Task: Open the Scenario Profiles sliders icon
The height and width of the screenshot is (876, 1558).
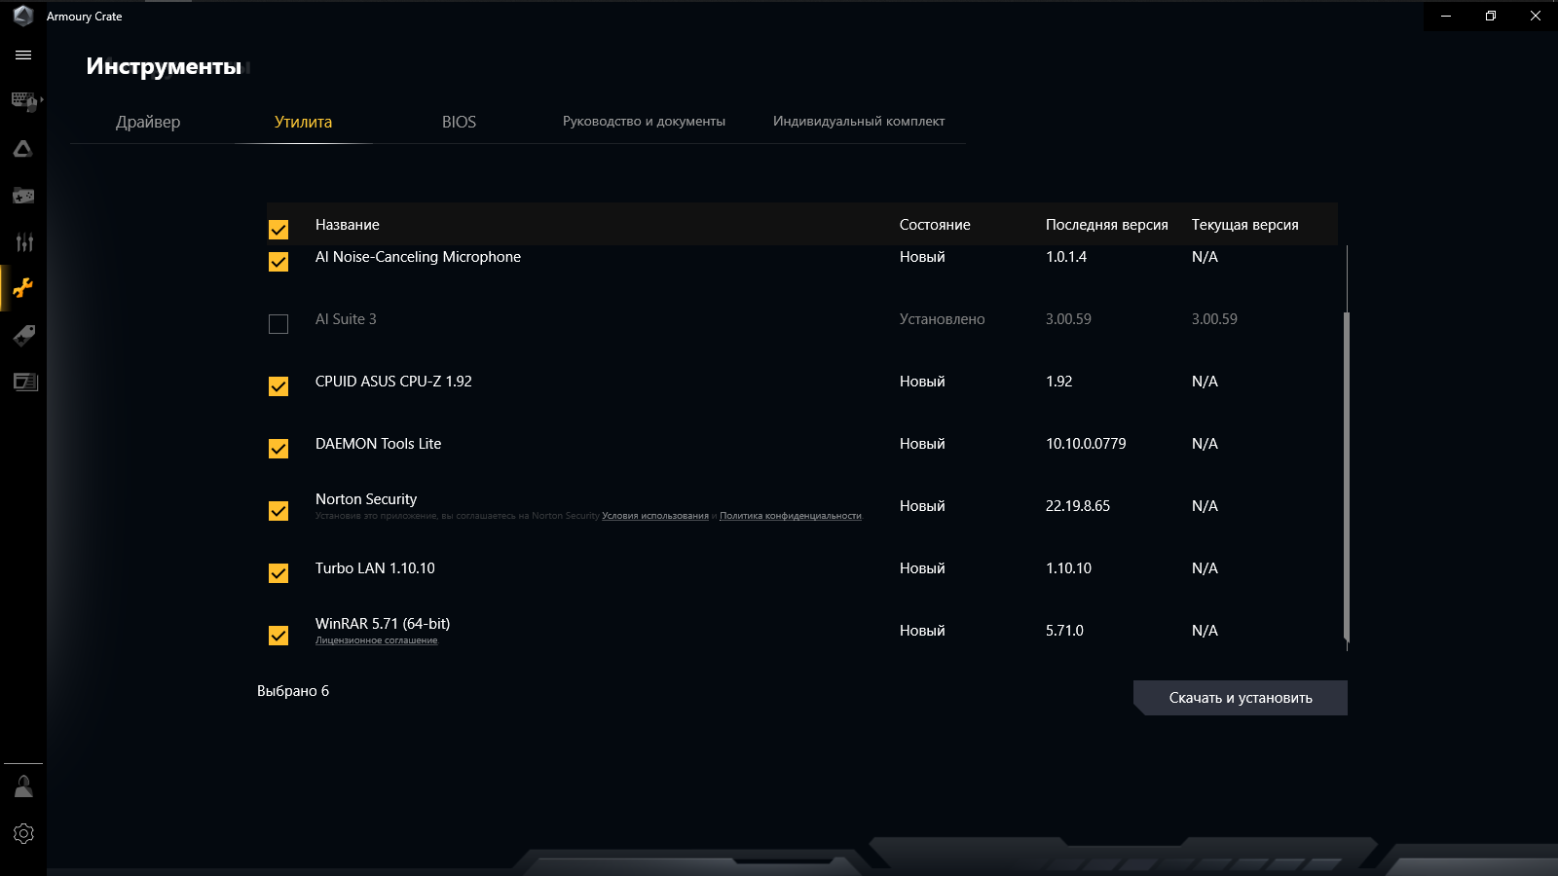Action: tap(23, 242)
